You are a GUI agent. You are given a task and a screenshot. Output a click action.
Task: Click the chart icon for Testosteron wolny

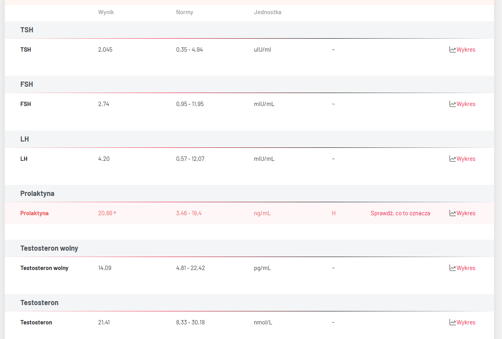pos(452,268)
